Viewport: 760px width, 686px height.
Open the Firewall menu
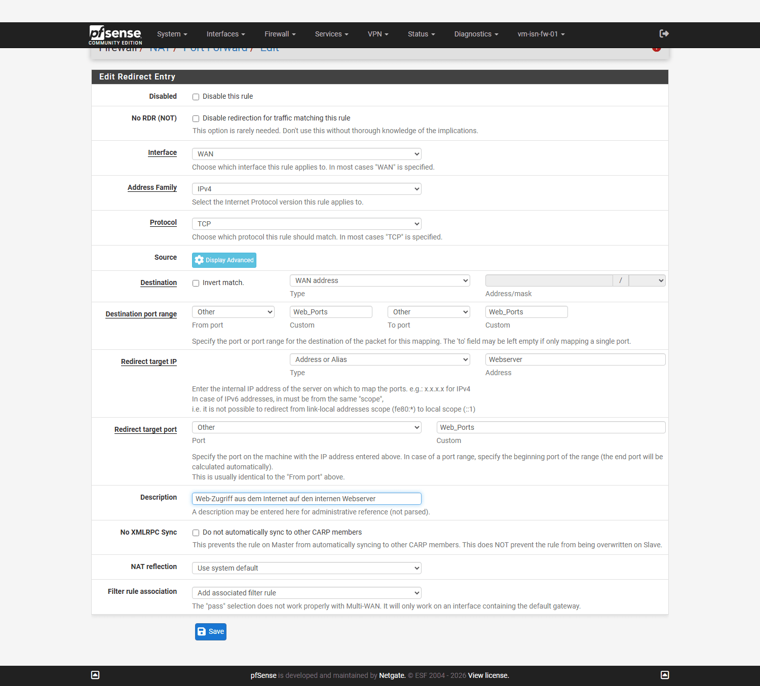click(x=280, y=34)
